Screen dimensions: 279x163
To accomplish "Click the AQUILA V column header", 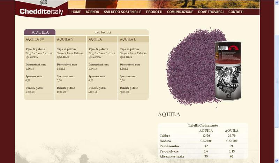I will pos(71,39).
